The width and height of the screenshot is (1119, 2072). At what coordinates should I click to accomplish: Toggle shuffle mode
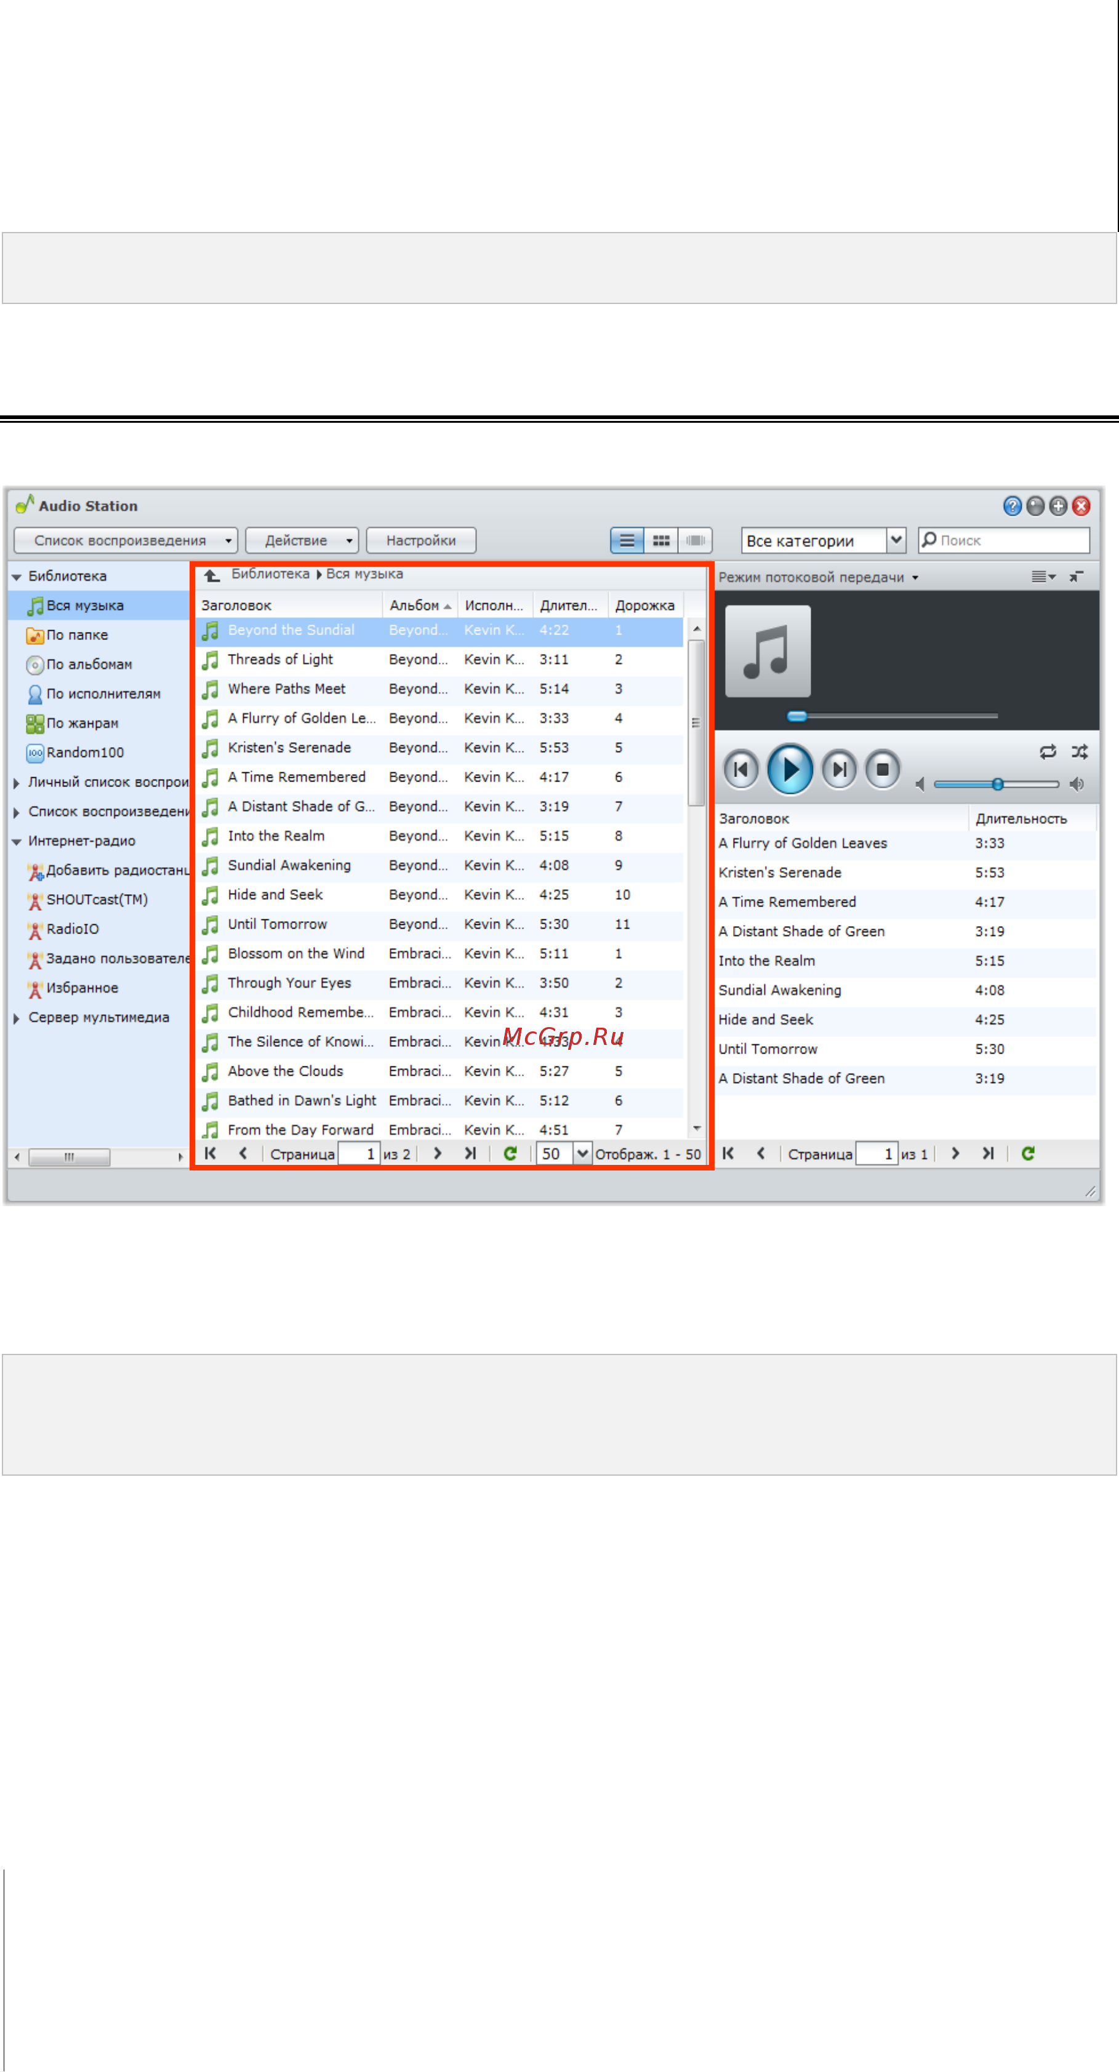pyautogui.click(x=1080, y=751)
